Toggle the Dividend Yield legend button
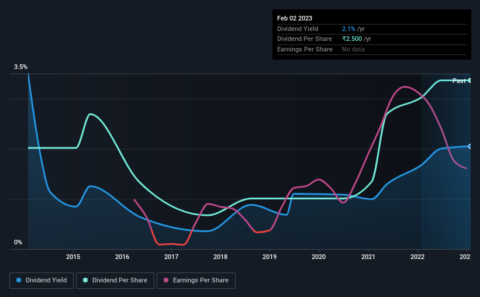The image size is (480, 297). (x=42, y=280)
